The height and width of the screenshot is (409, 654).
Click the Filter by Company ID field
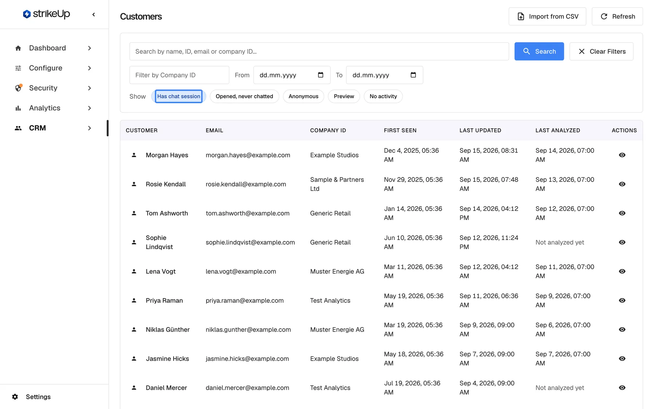click(179, 75)
